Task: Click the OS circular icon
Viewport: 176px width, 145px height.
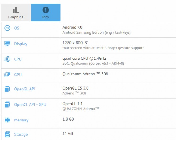Action: 7,28
